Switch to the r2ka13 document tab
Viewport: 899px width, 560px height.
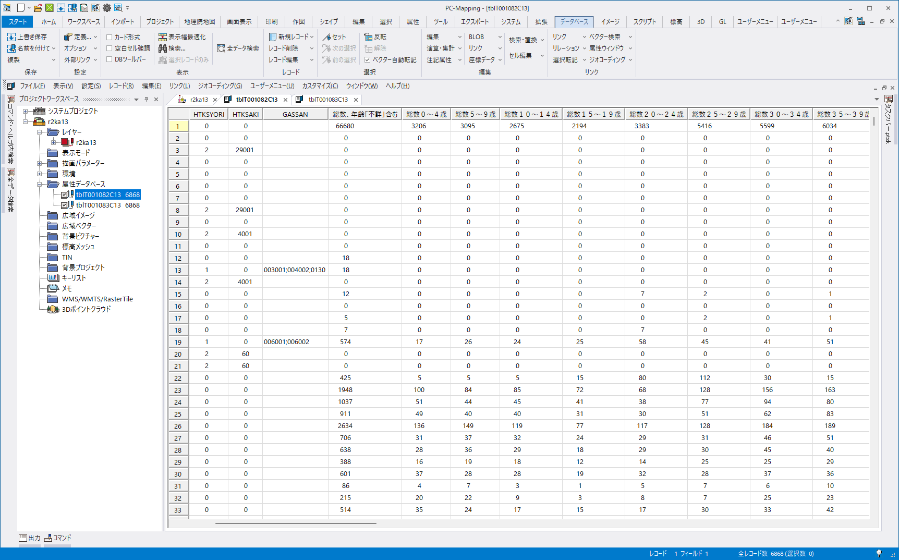click(x=199, y=100)
